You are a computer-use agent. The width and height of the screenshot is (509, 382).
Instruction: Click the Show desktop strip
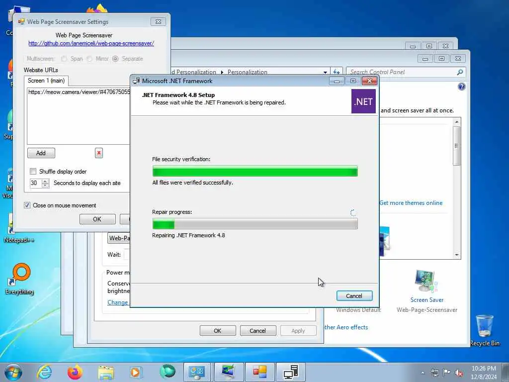click(x=506, y=372)
